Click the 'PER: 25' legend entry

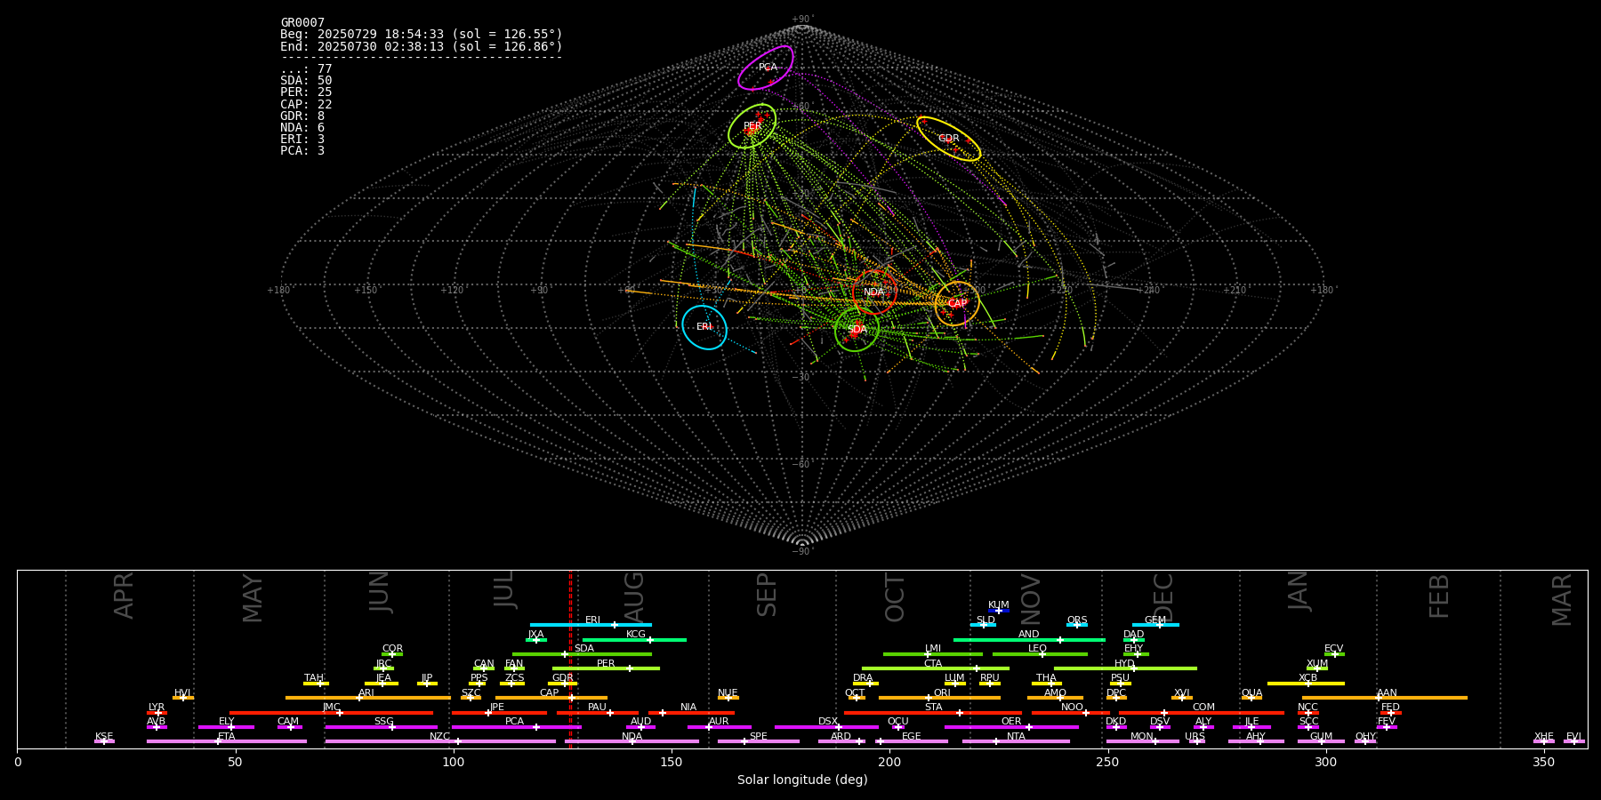click(306, 92)
